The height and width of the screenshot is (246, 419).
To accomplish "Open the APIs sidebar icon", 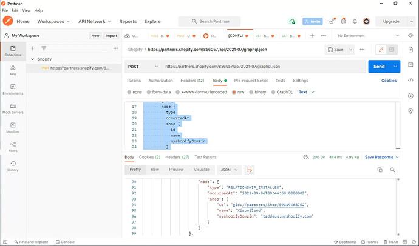I will [13, 69].
